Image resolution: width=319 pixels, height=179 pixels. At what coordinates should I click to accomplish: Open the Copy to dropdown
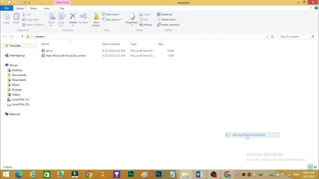(x=61, y=20)
